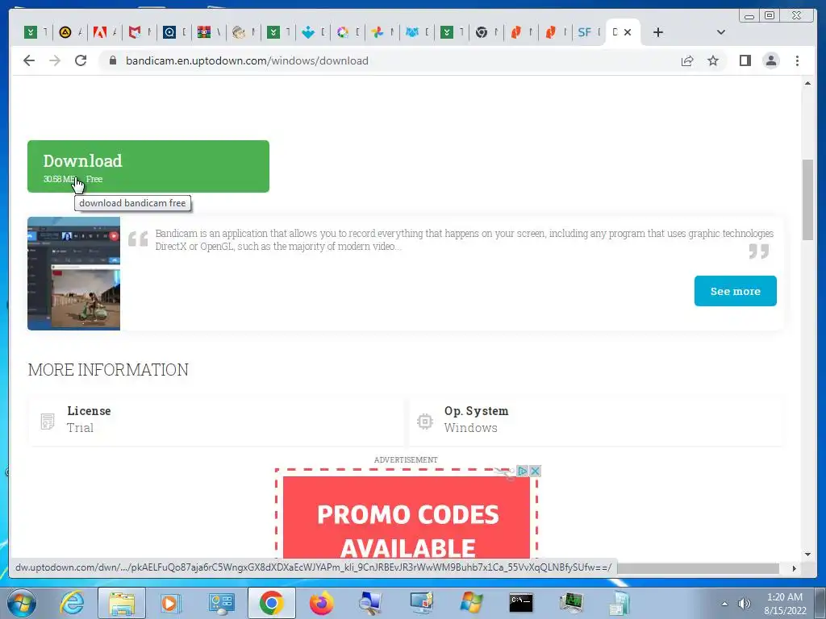The image size is (826, 619).
Task: Switch to the Adobe tab
Action: tap(104, 32)
